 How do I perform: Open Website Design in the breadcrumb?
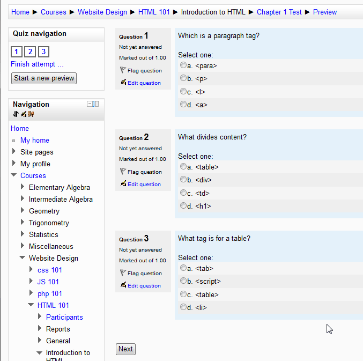(x=102, y=12)
